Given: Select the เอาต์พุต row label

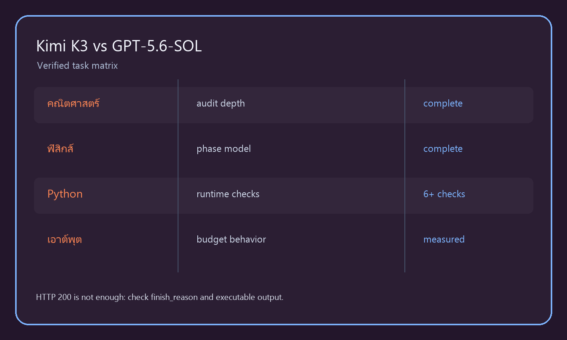Looking at the screenshot, I should click(x=65, y=240).
